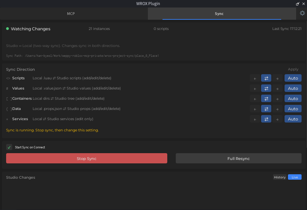Click the Values hash icon
Viewport: 307px width, 210px height.
(7, 88)
